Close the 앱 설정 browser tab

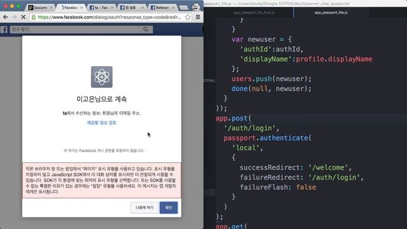(x=142, y=8)
